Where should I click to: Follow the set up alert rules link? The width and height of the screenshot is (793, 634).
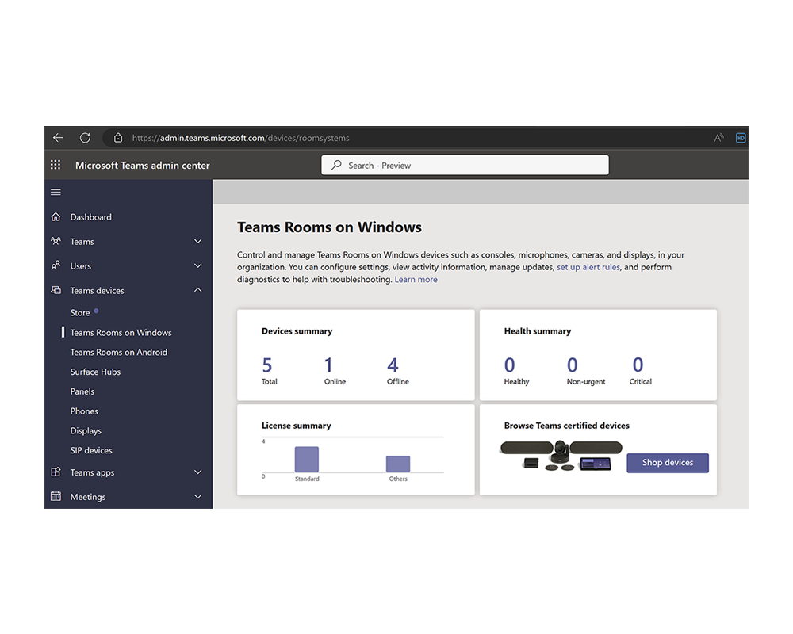588,267
